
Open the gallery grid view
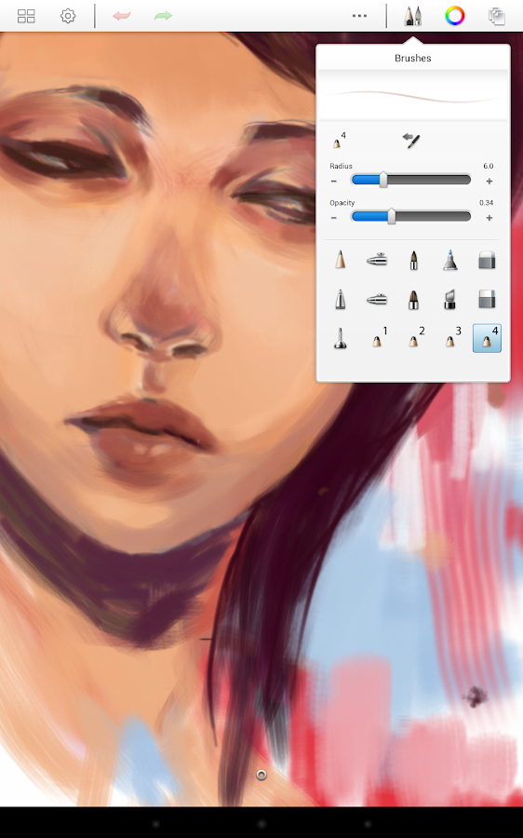click(26, 16)
